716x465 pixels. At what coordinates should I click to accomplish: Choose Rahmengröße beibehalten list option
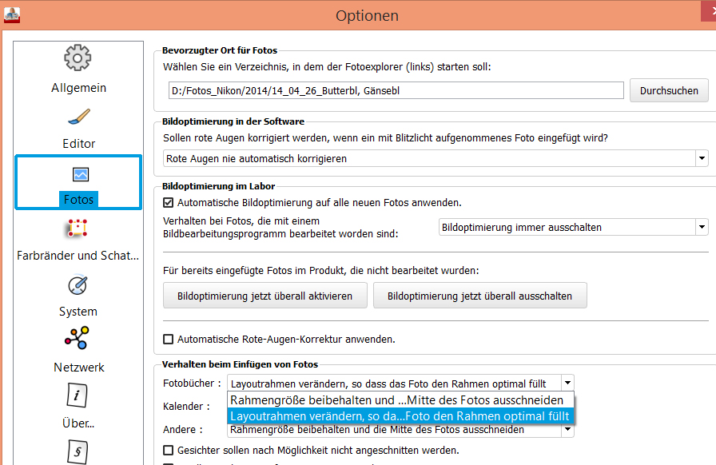pyautogui.click(x=397, y=400)
